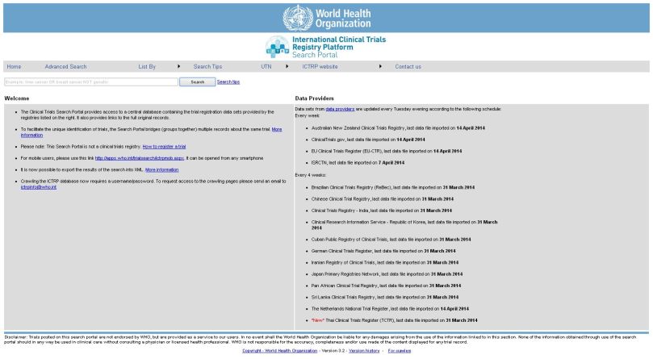Click the World Health Organization logo

point(327,18)
